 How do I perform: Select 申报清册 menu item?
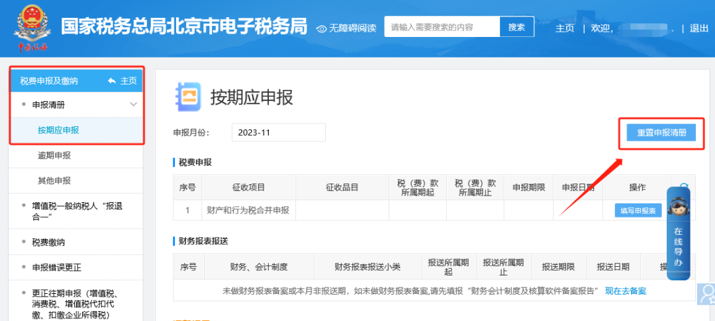tap(76, 104)
